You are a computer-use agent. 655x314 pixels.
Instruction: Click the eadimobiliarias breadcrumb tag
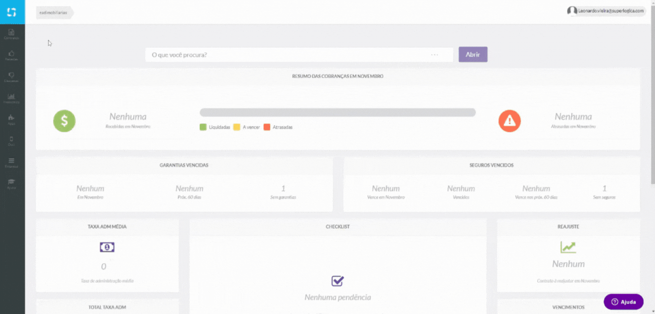55,13
